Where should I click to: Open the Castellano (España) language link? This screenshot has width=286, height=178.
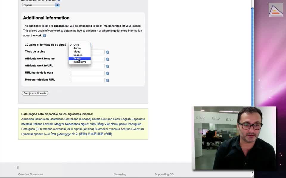coord(78,119)
